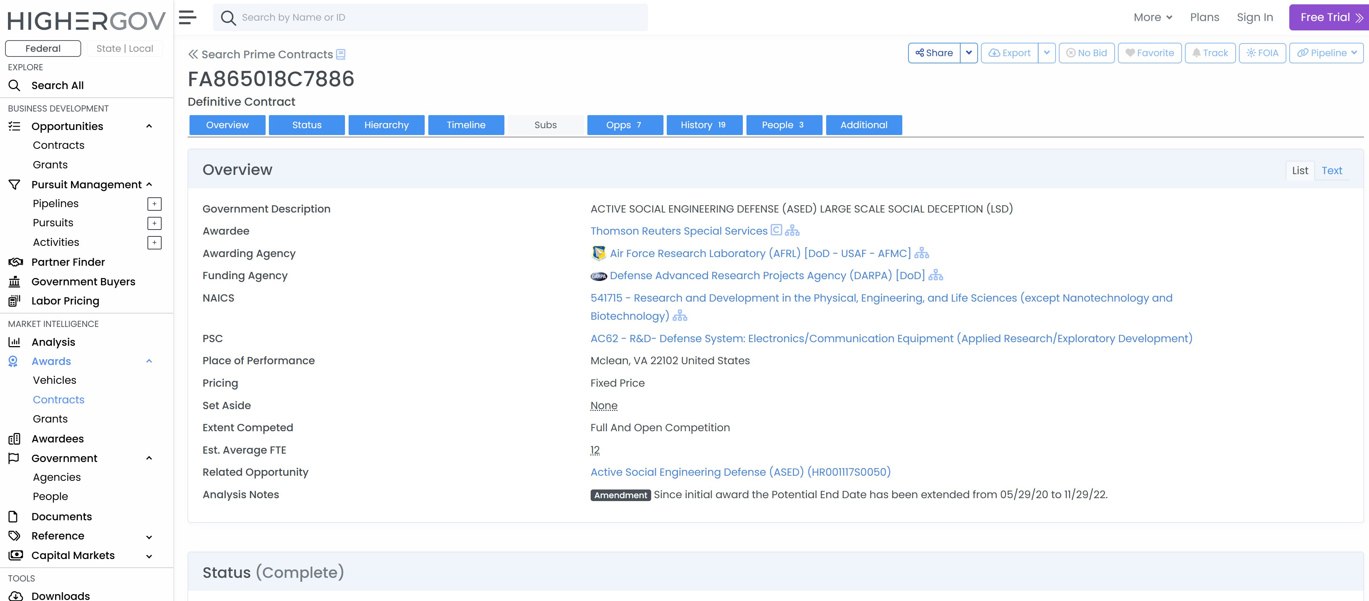This screenshot has height=601, width=1369.
Task: Open the Pipeline dropdown
Action: pos(1327,53)
